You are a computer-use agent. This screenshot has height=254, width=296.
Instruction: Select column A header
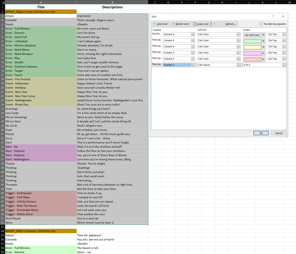41,2
